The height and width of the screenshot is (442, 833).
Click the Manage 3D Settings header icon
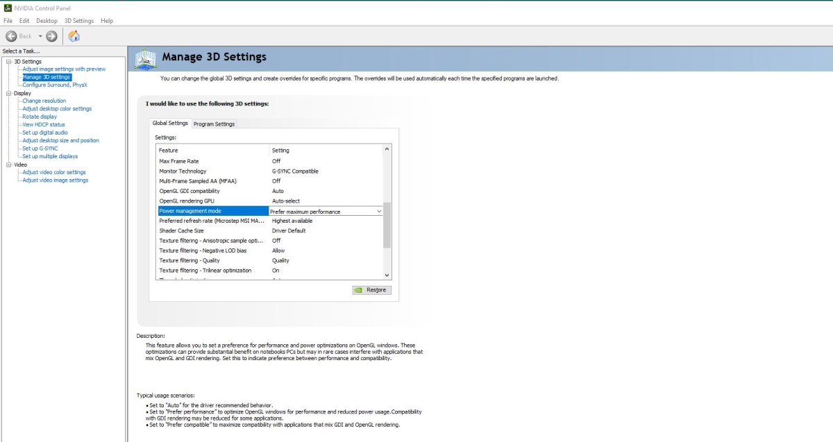(x=146, y=59)
